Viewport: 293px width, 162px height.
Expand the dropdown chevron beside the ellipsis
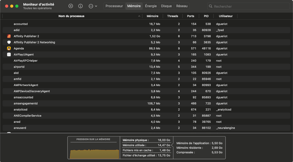[96, 6]
